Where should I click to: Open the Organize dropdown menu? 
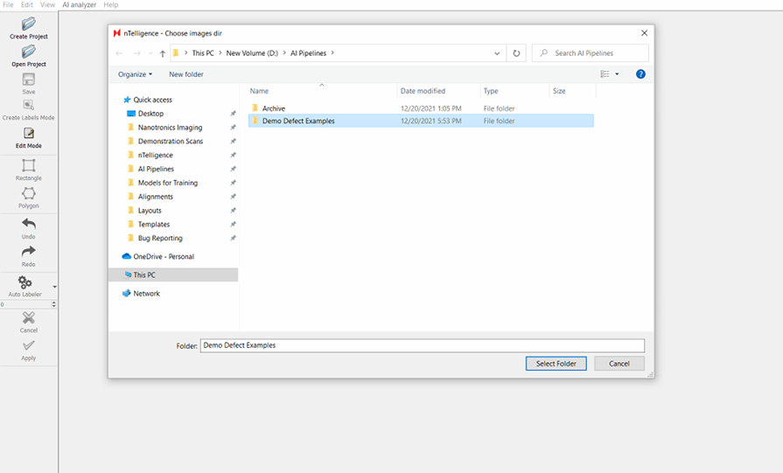coord(135,74)
